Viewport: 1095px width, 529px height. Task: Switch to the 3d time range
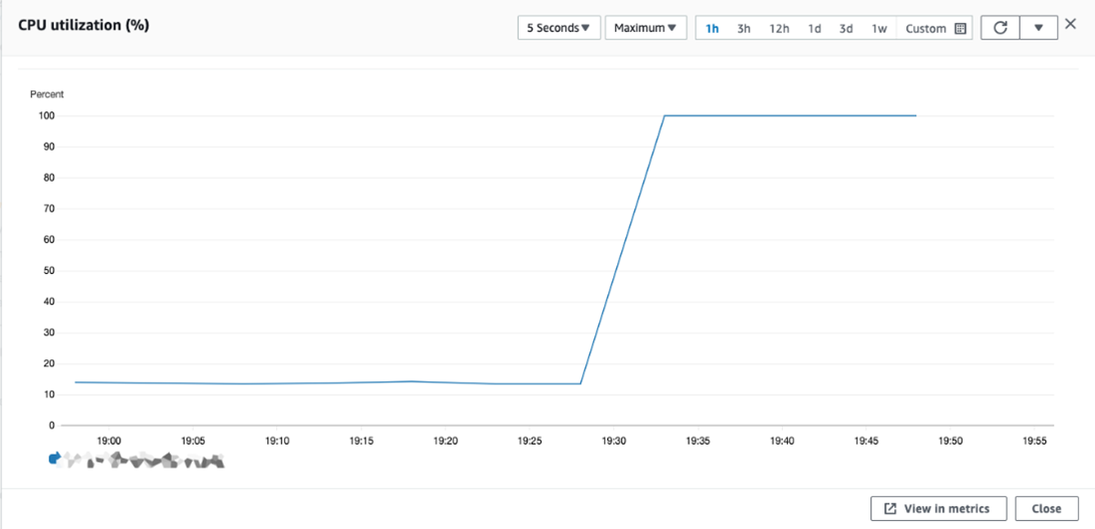tap(846, 29)
